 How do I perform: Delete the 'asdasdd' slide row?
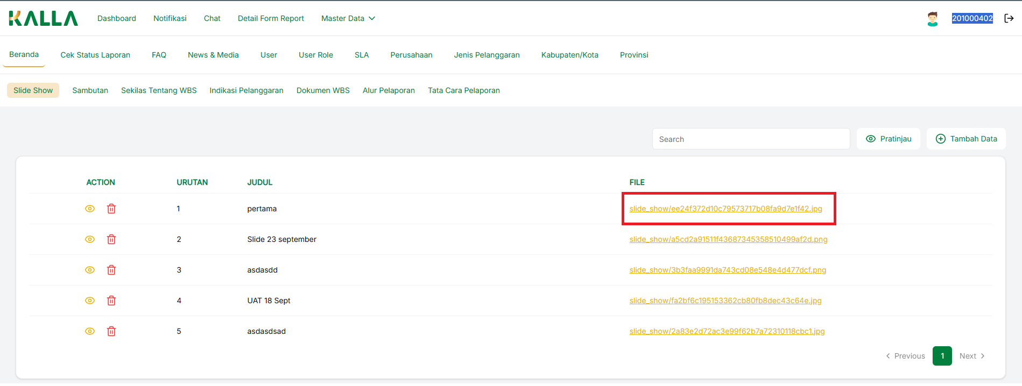point(111,270)
